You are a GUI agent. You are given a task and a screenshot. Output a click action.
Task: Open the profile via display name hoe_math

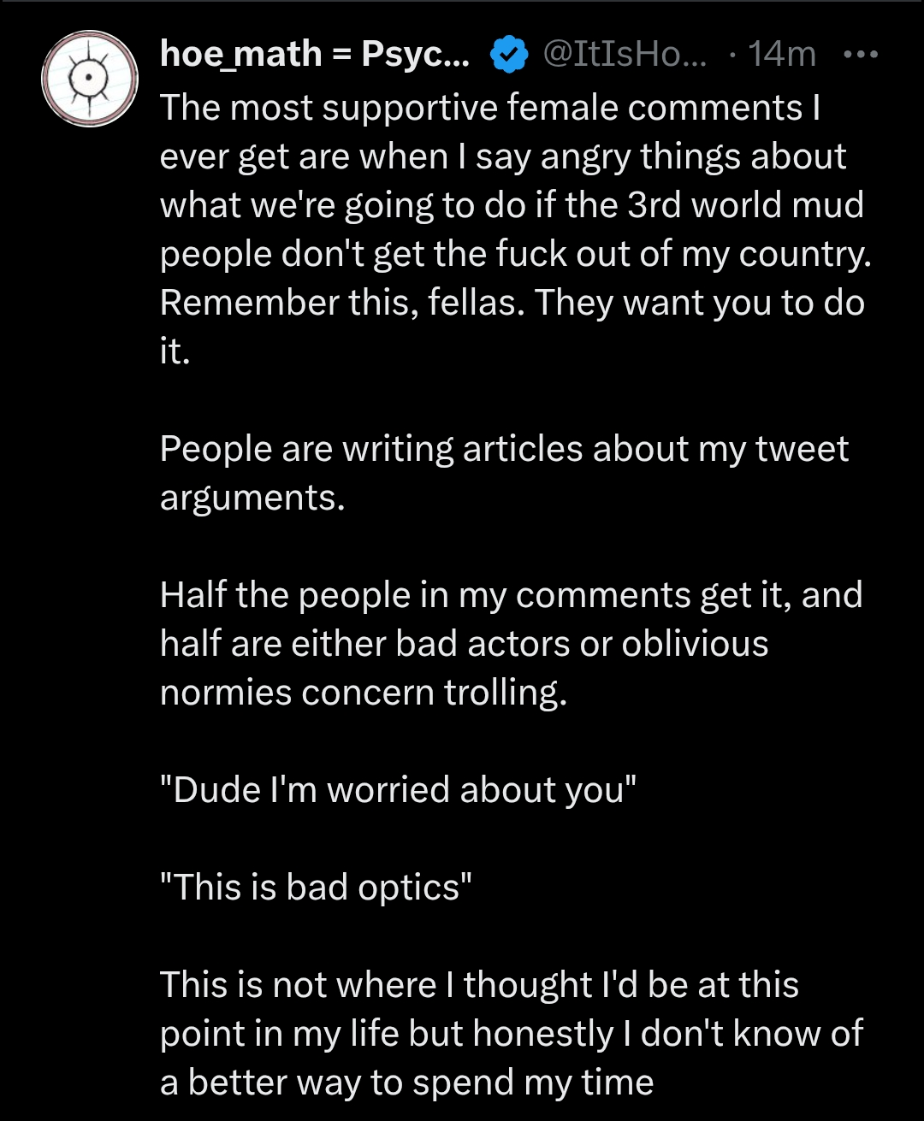point(240,55)
